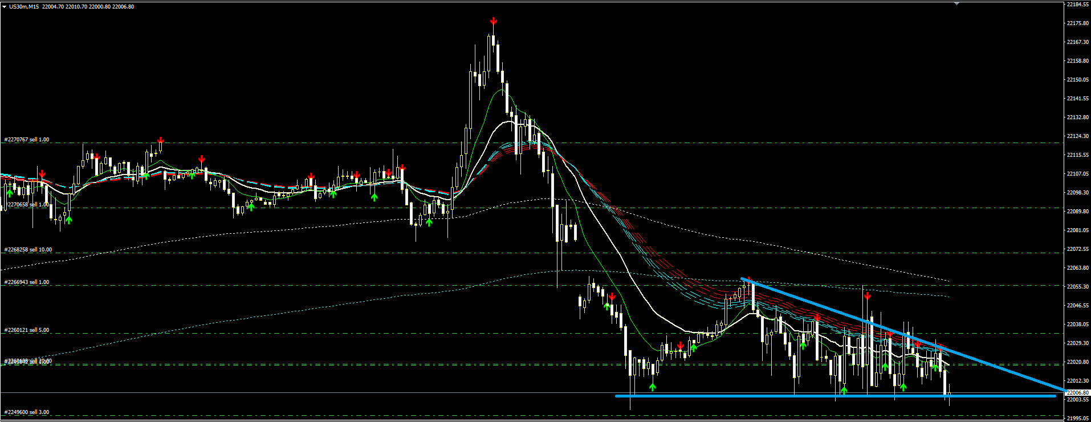Screen dimensions: 1091x422
Task: Click price scale value 22141.55
Action: point(1078,99)
